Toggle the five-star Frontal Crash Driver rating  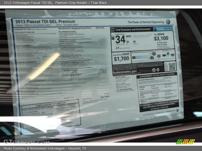click(x=169, y=85)
